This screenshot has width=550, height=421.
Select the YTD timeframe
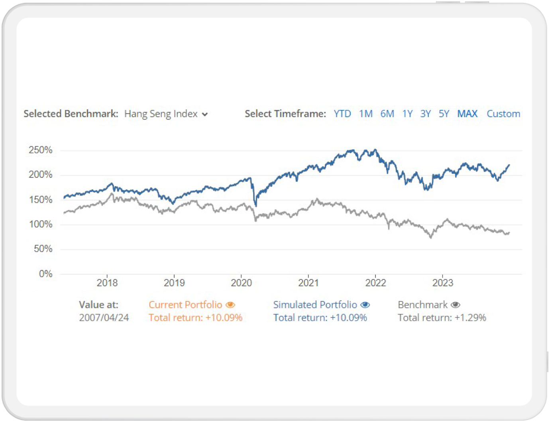[342, 114]
